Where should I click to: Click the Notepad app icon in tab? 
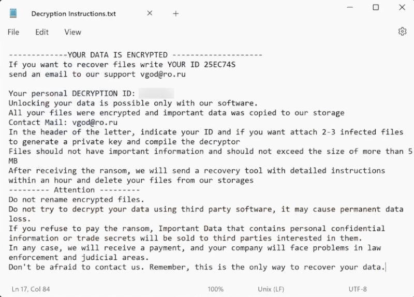pos(13,13)
